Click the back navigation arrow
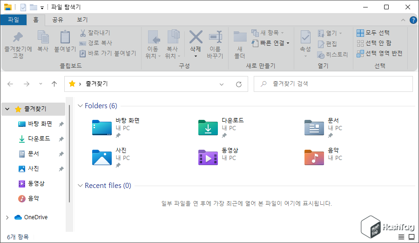This screenshot has width=419, height=243. 10,84
